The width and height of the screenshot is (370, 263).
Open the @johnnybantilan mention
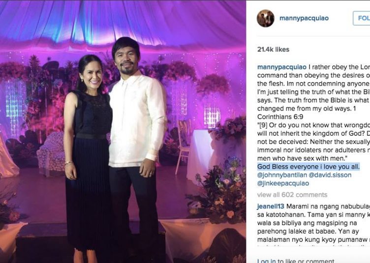click(282, 175)
